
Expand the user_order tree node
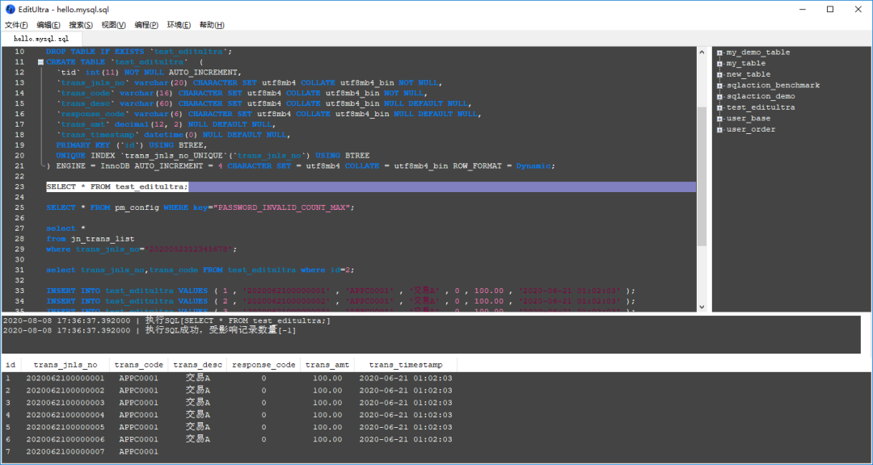pyautogui.click(x=719, y=130)
